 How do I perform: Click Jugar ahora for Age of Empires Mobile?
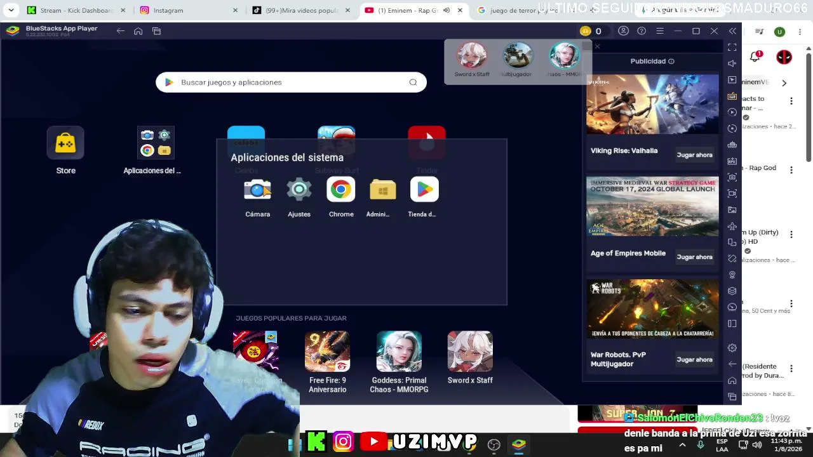[694, 257]
